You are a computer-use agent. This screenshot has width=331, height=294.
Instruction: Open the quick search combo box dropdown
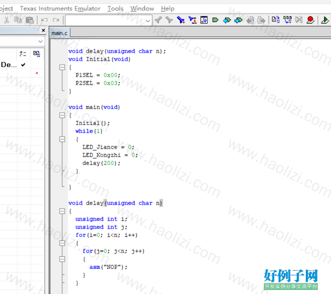(x=148, y=21)
